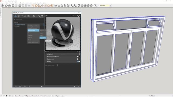Click save icon at Asset Editor bottom

coord(25,86)
